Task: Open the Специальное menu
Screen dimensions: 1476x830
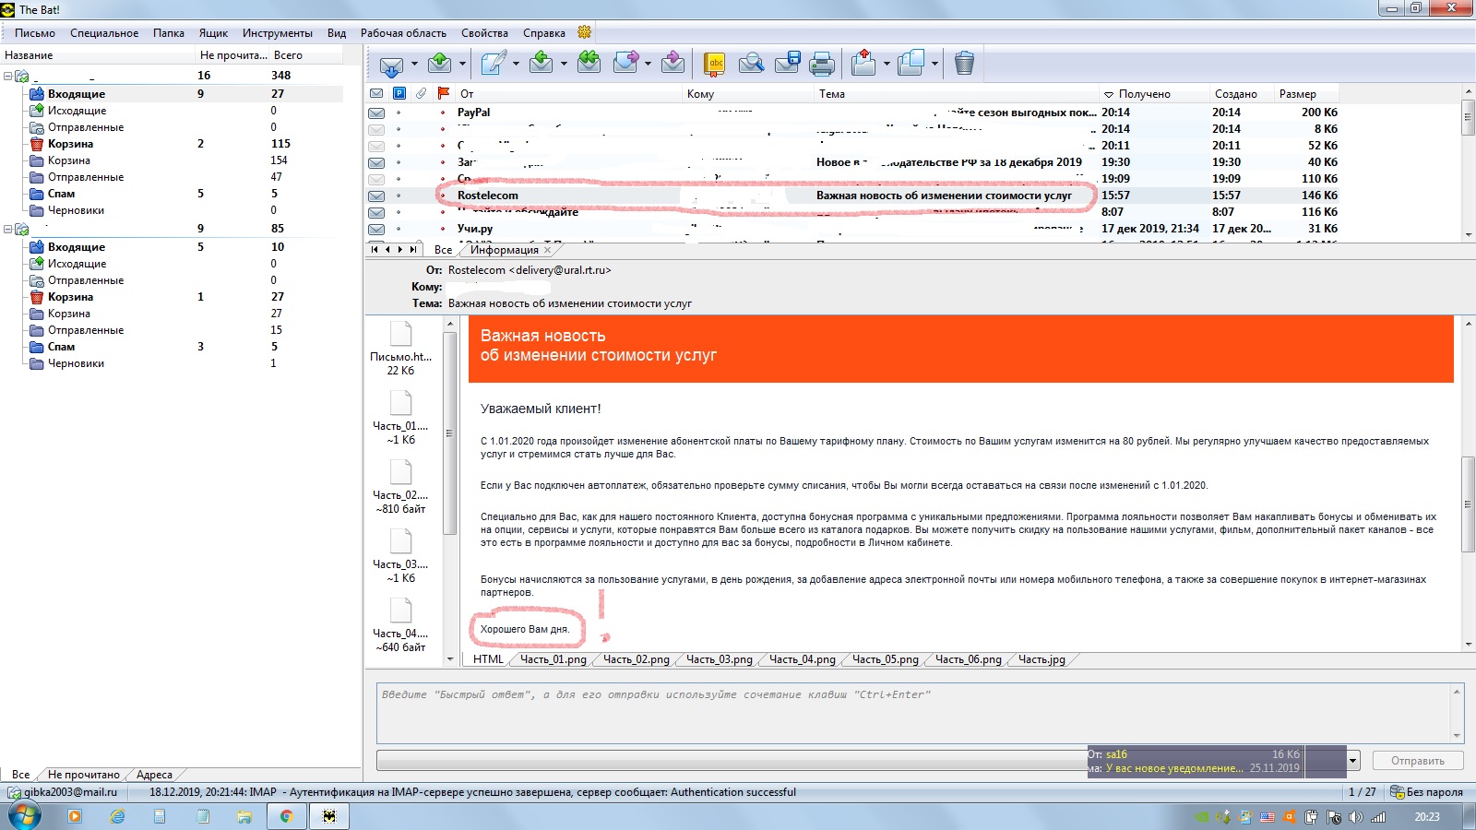Action: 104,33
